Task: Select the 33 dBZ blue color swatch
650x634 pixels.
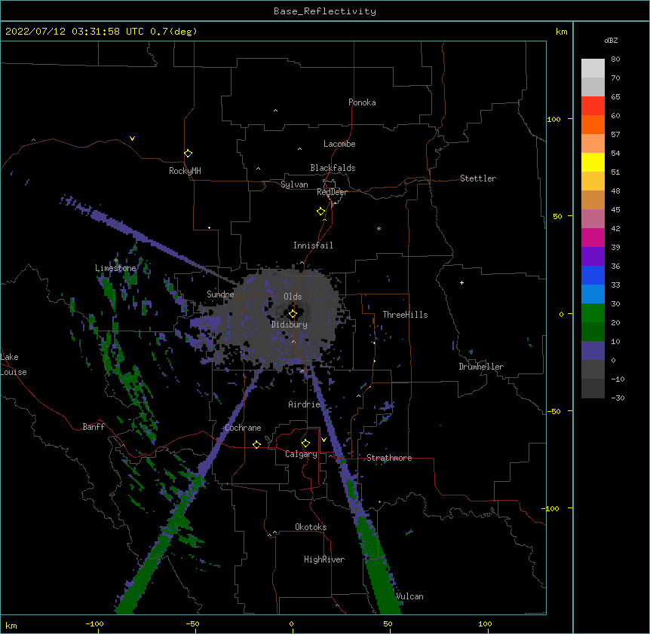Action: pos(593,294)
